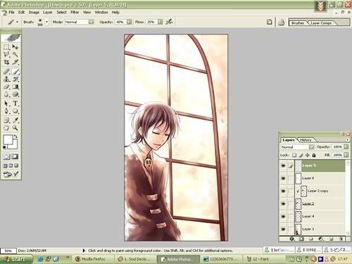The width and height of the screenshot is (352, 264).
Task: Open the Flow slider arrow
Action: (160, 22)
